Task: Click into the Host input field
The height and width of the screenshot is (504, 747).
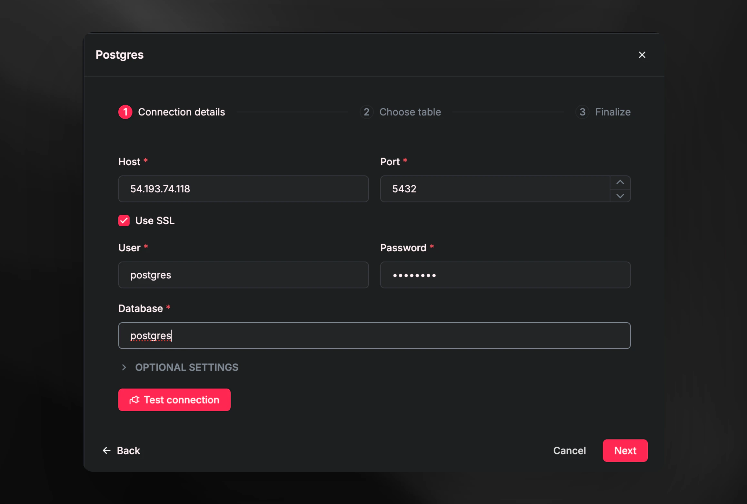Action: pyautogui.click(x=243, y=189)
